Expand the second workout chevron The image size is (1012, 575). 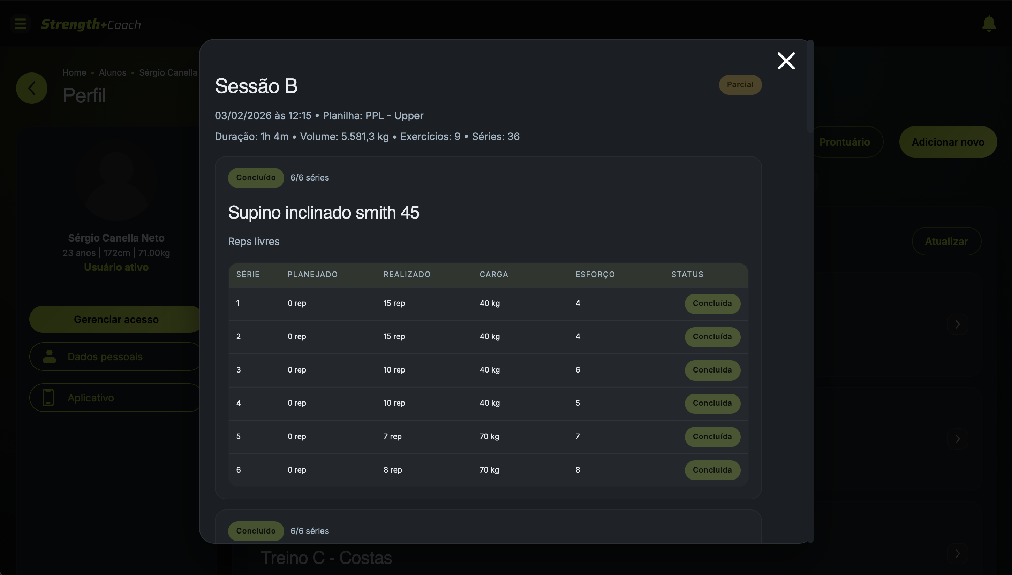(958, 439)
